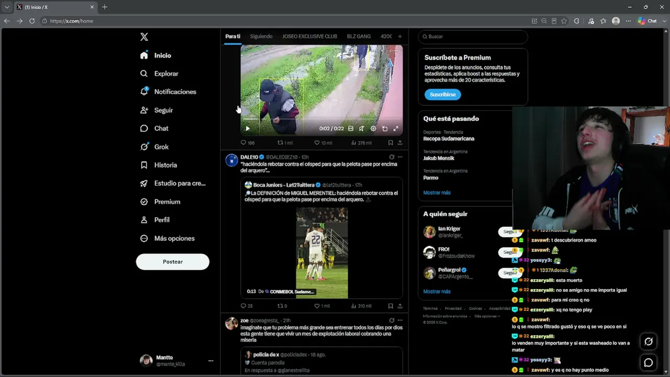Reload the page in the browser

point(32,21)
